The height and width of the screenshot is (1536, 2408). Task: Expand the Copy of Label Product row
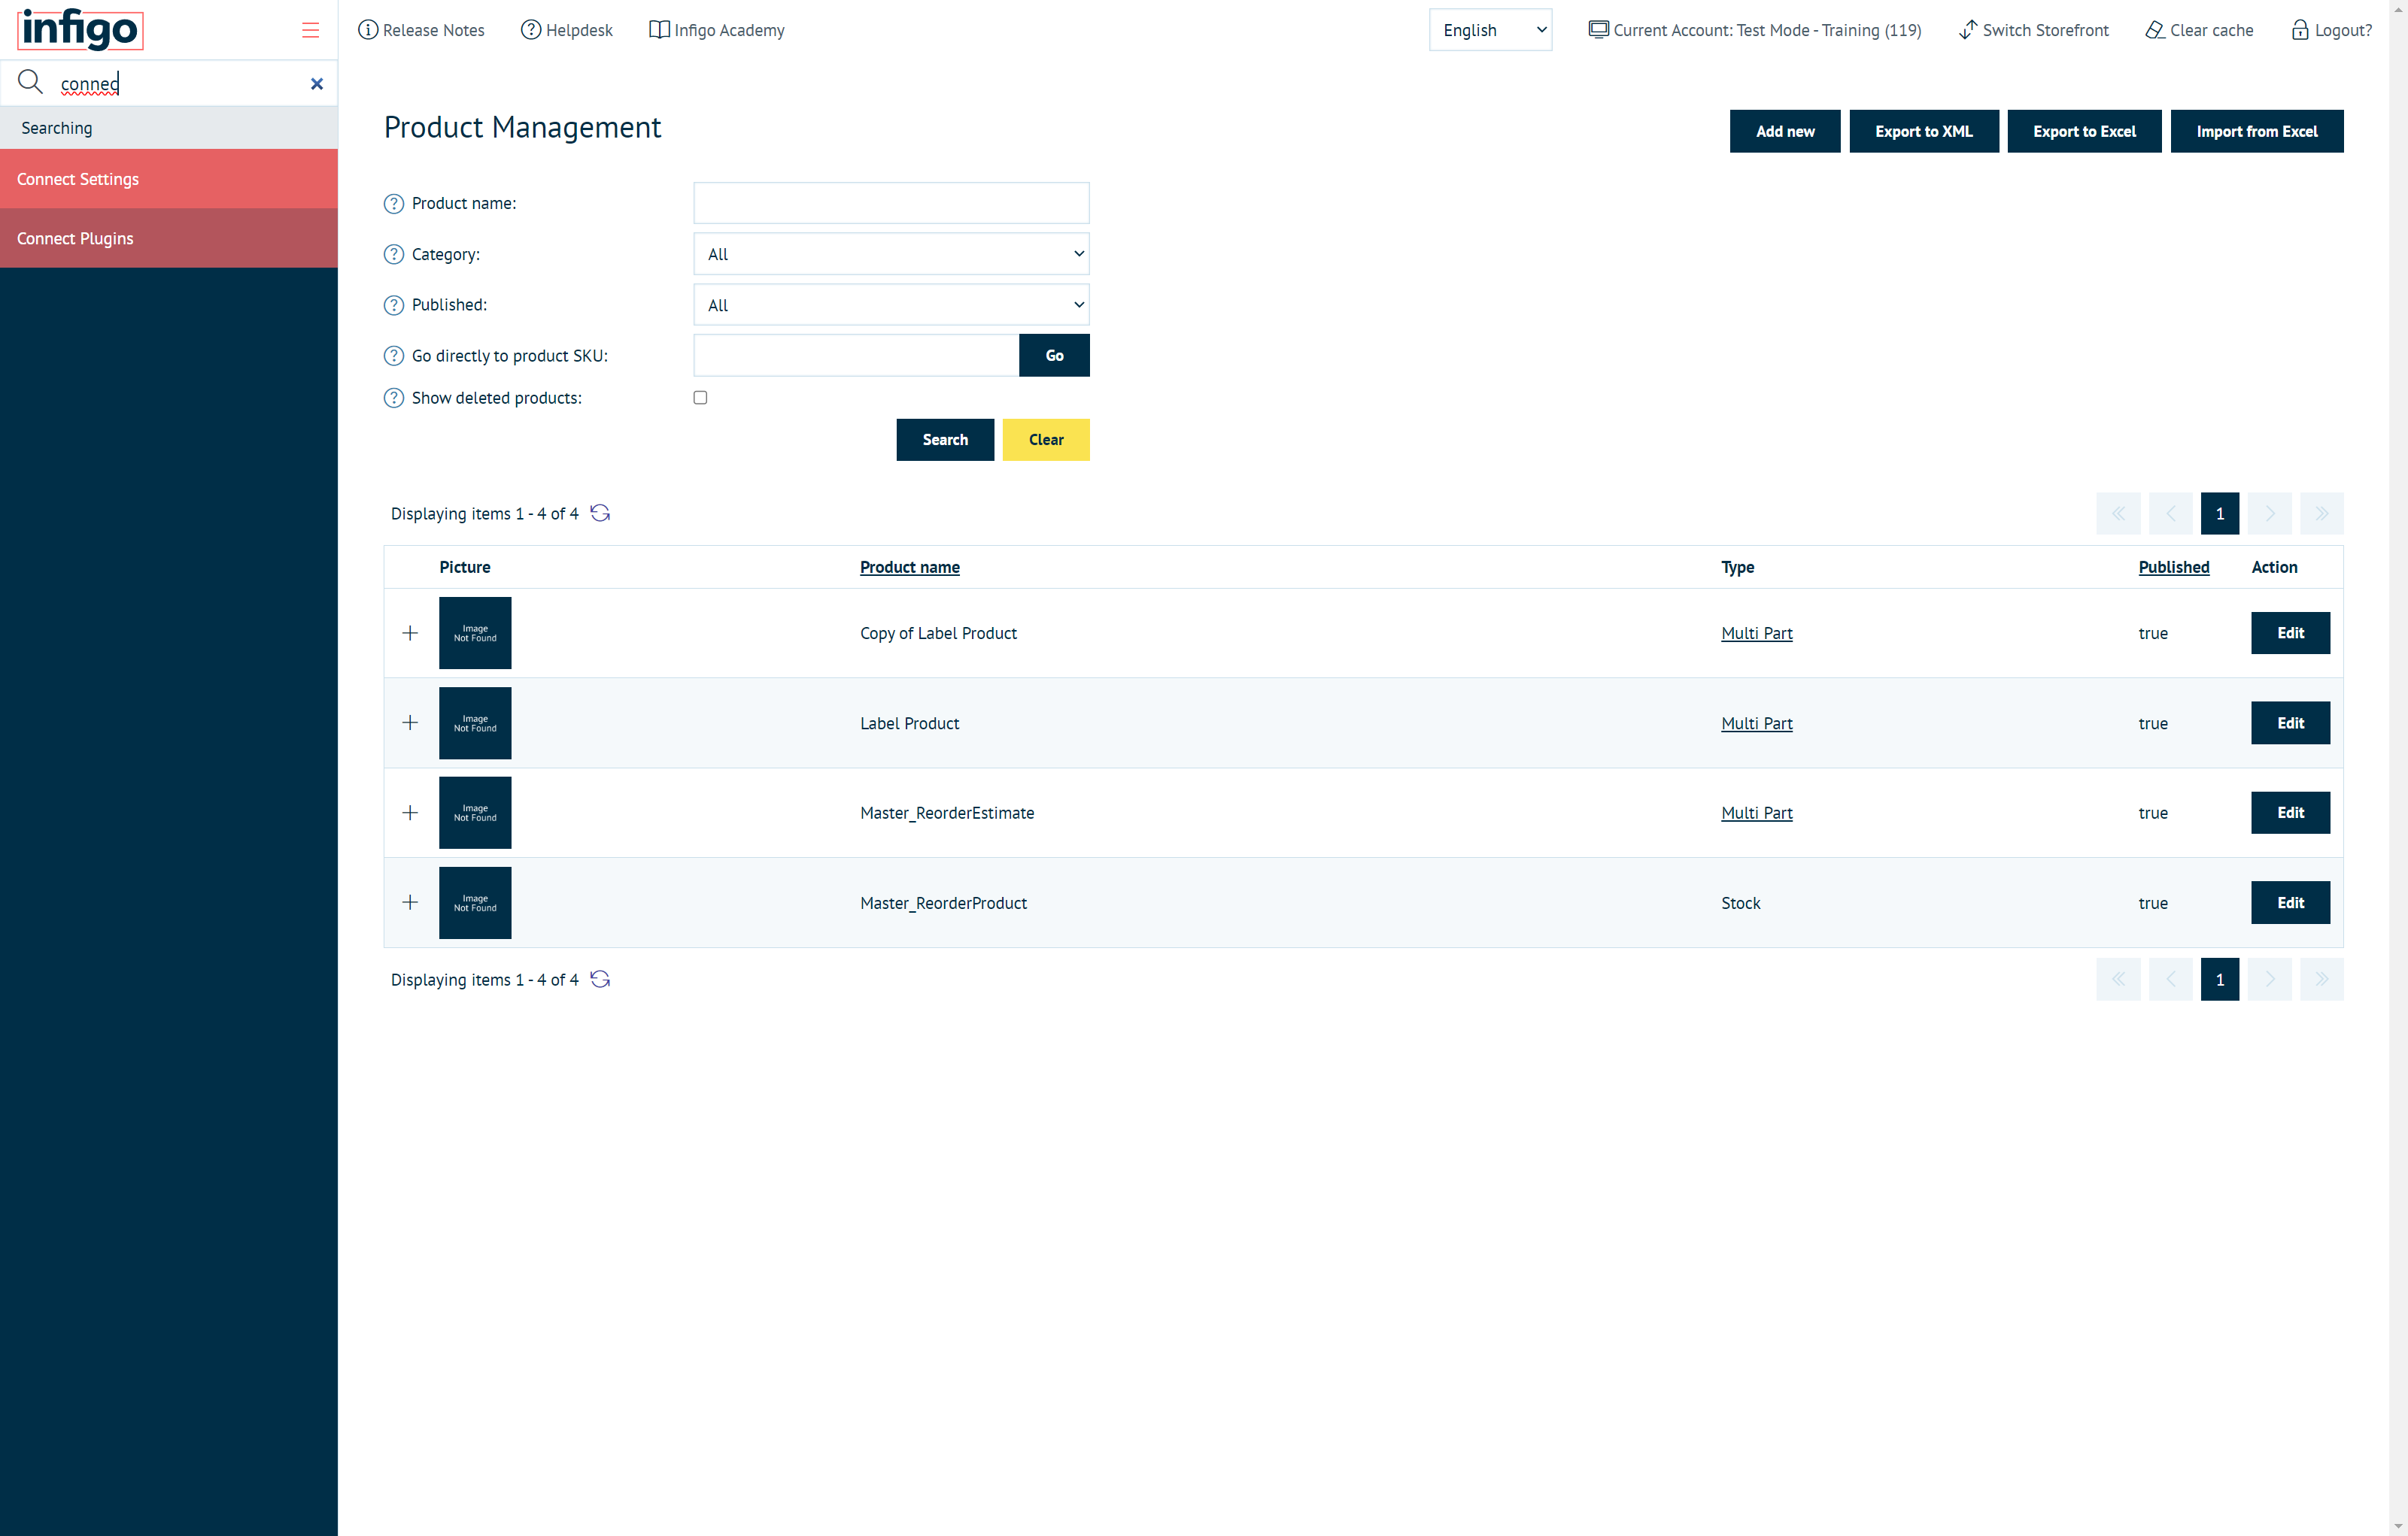pos(410,632)
